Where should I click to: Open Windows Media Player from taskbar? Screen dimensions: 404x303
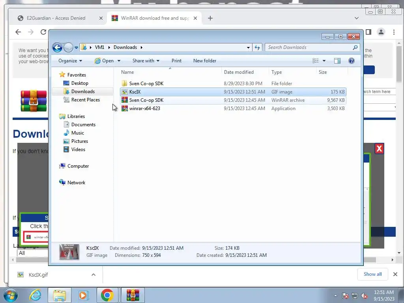[84, 295]
